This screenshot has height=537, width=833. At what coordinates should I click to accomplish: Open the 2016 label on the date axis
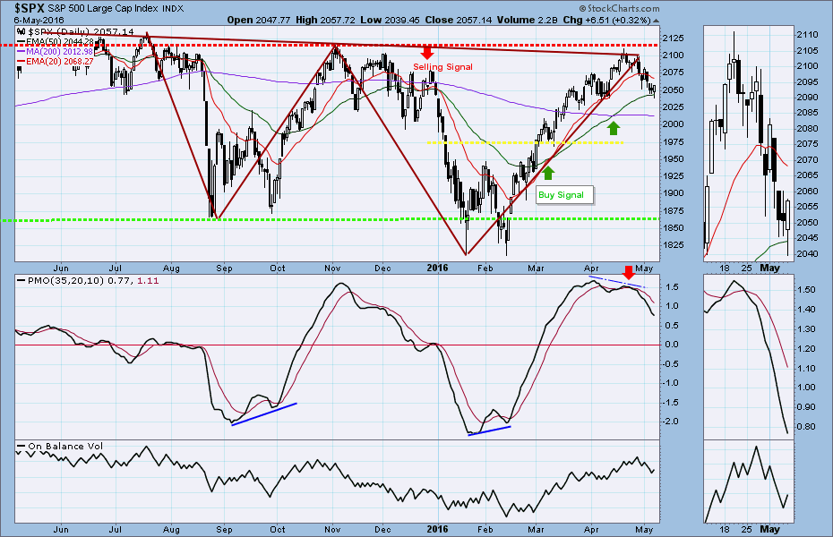coord(438,267)
